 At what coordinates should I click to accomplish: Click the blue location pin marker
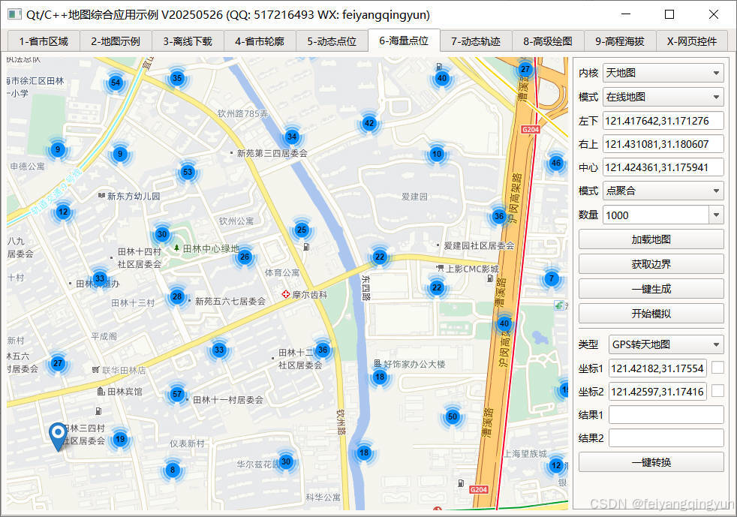coord(58,437)
